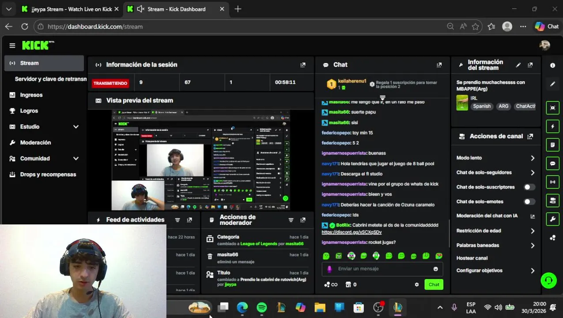Toggle the stream preview widget icon in right sidebar
This screenshot has height=318, width=563.
click(552, 108)
